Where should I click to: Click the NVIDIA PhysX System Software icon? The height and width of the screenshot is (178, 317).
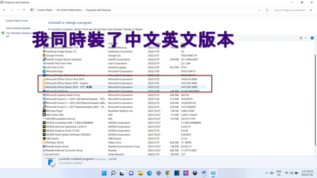(x=44, y=134)
